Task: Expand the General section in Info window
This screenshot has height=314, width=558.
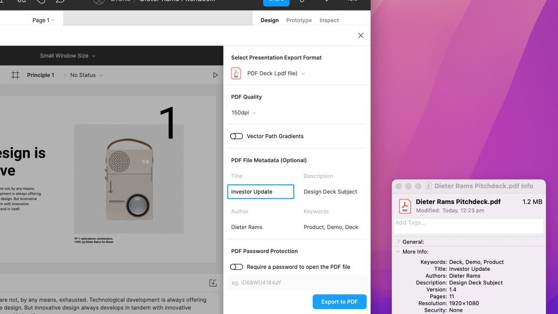Action: [399, 242]
